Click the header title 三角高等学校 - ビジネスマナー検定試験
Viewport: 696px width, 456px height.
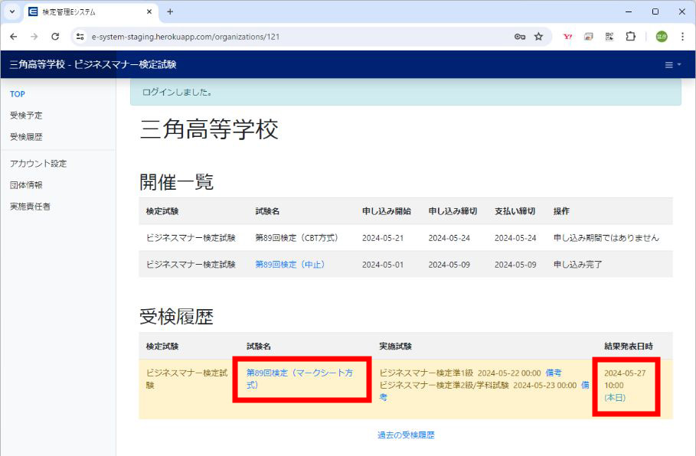93,65
